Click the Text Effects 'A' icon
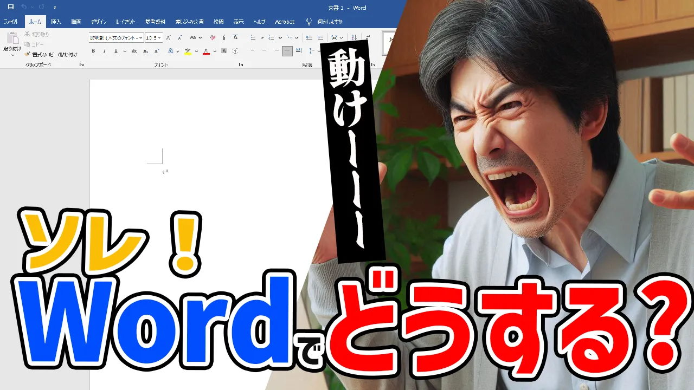This screenshot has height=390, width=694. click(x=170, y=51)
